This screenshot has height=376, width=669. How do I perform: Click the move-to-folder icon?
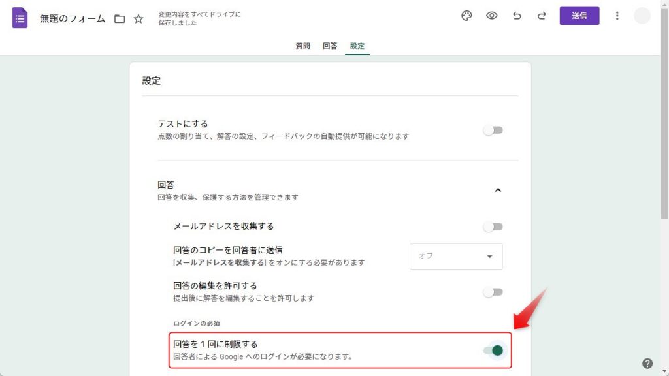click(120, 19)
